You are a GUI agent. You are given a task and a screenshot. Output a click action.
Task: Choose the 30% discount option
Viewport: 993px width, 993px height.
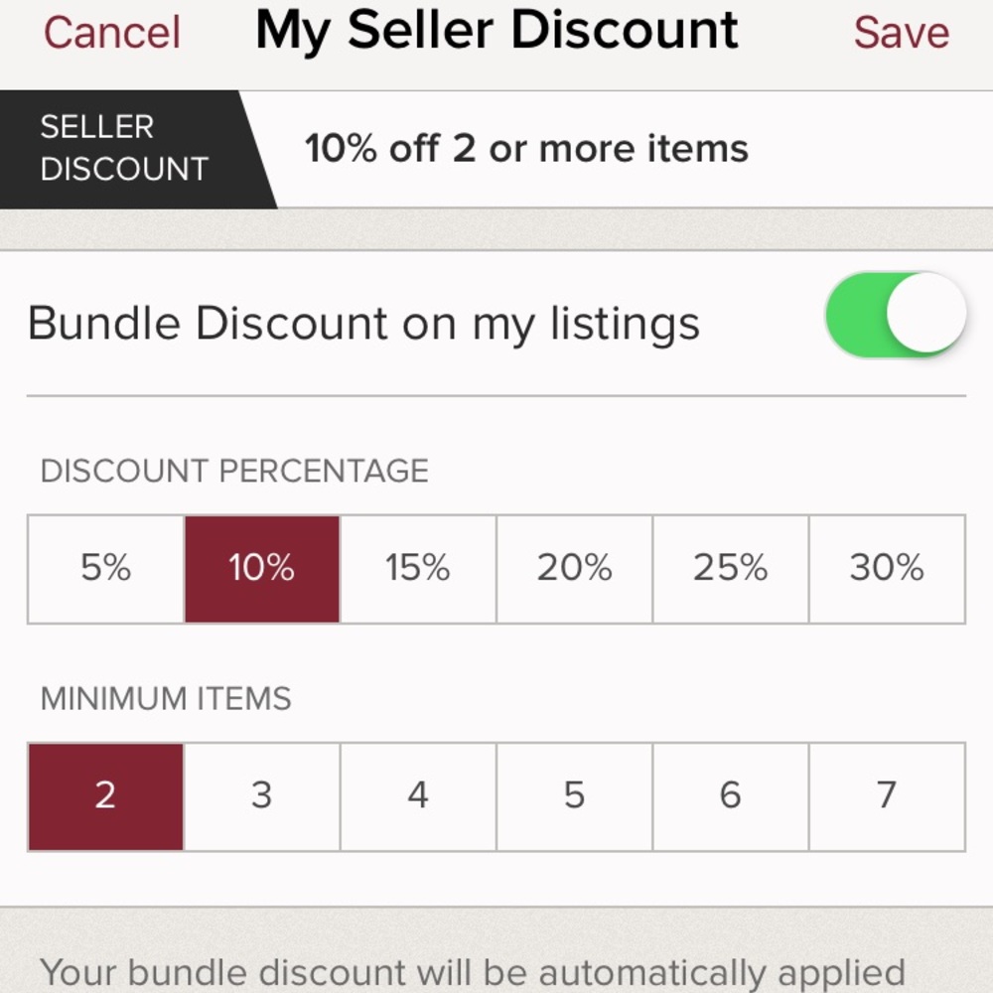tap(887, 569)
